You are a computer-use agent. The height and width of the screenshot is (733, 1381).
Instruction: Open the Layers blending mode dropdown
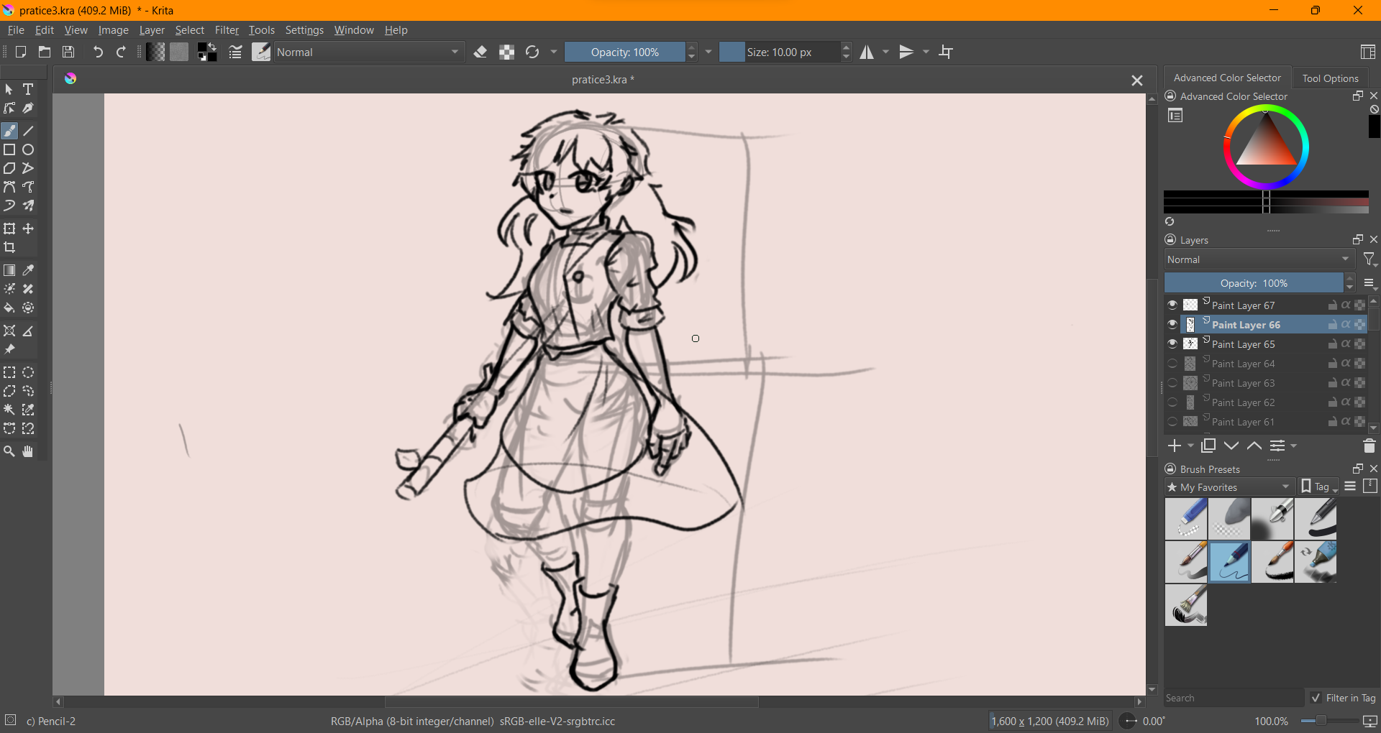(x=1259, y=259)
